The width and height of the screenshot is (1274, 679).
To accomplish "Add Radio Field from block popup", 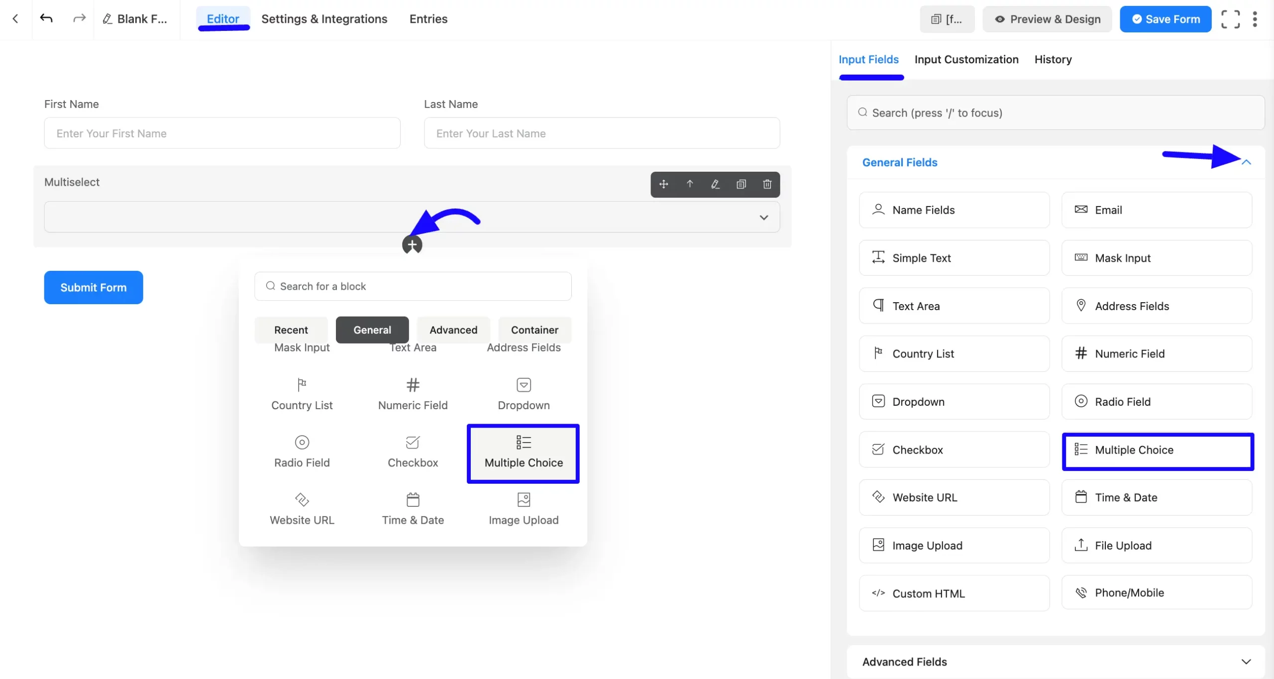I will (x=302, y=451).
